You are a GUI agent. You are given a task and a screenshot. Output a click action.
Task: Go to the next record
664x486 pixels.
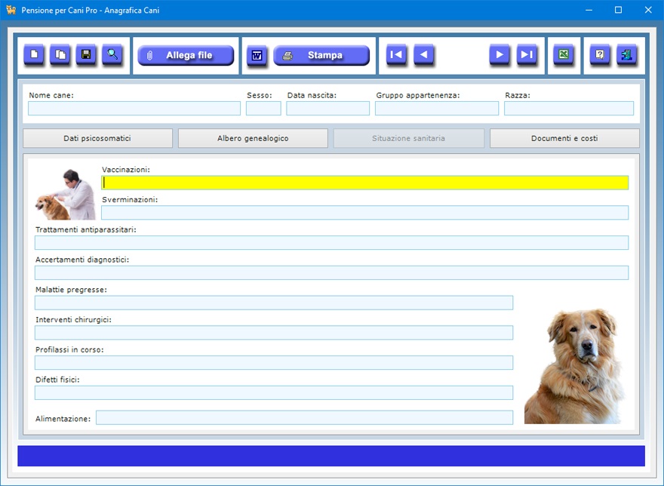pyautogui.click(x=500, y=54)
